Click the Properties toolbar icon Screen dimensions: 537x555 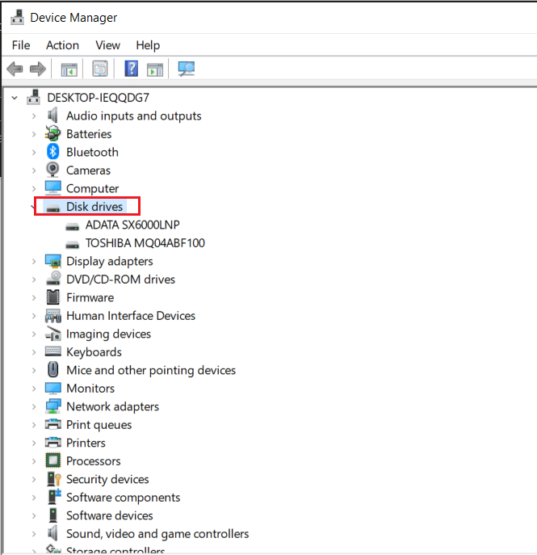point(100,69)
